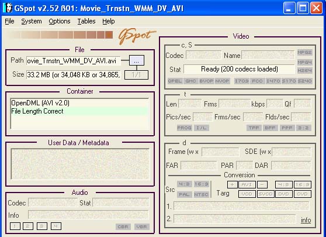The width and height of the screenshot is (326, 237).
Task: Click the MPG2 indicator
Action: [304, 52]
